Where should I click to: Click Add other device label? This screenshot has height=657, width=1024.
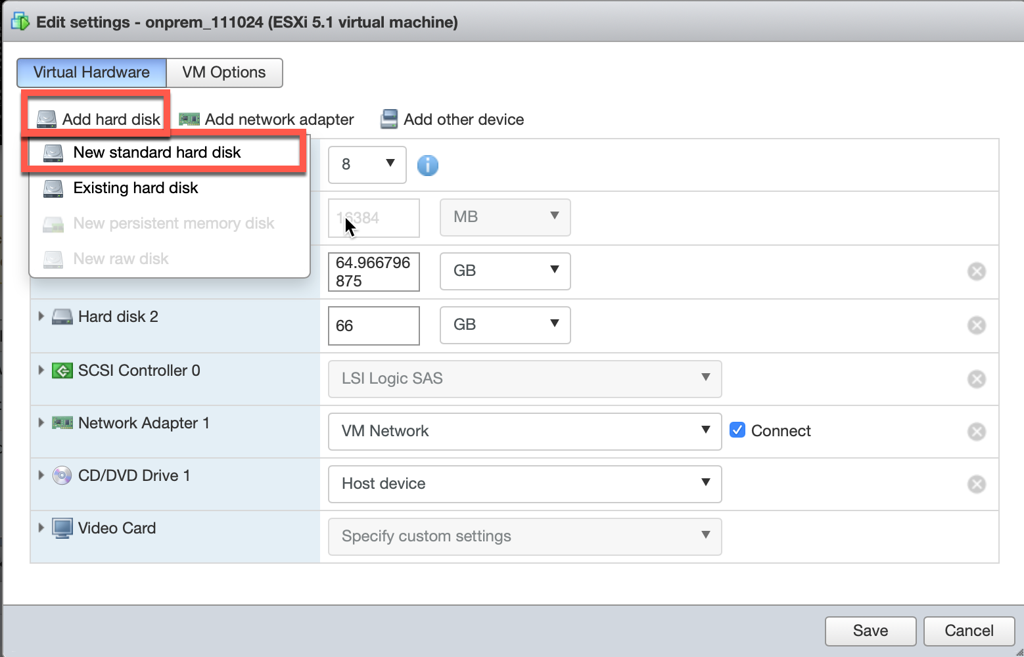point(464,120)
